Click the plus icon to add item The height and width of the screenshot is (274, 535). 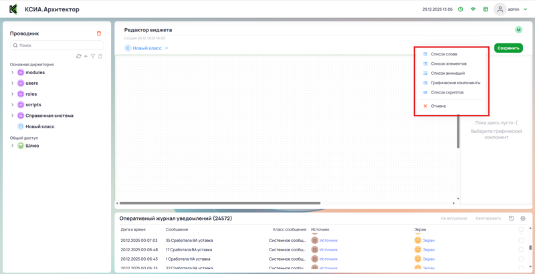tap(86, 56)
